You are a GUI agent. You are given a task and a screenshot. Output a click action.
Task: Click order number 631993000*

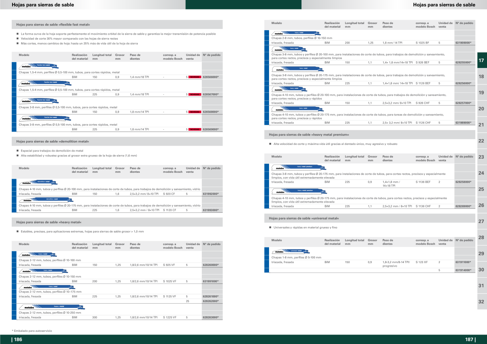[211, 210]
